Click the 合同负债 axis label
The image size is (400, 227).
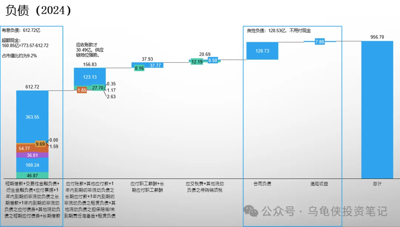[x=262, y=184]
